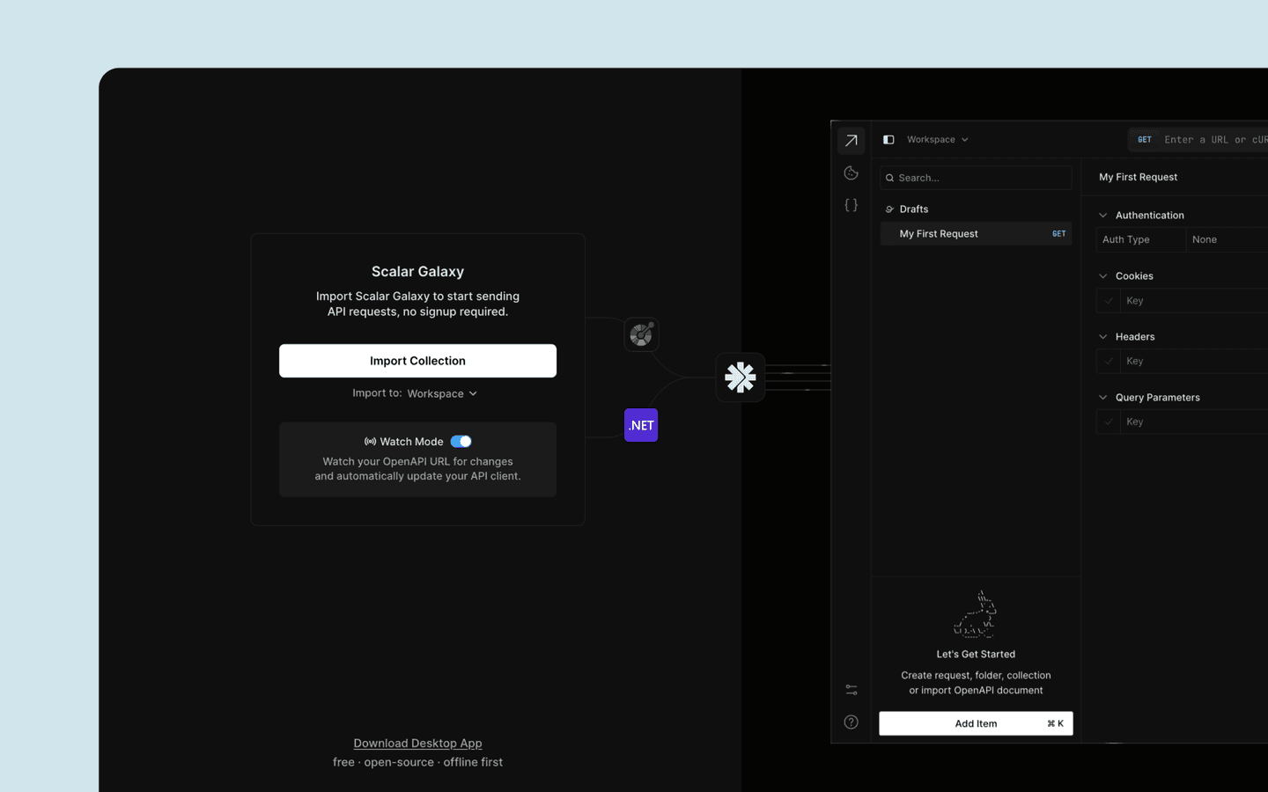1268x792 pixels.
Task: Click the Scalar Galaxy heading
Action: click(417, 272)
